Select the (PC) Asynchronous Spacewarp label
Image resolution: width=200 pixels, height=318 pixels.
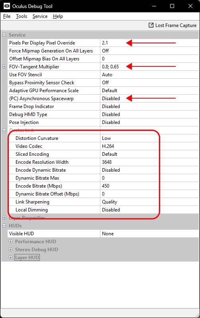tap(41, 99)
